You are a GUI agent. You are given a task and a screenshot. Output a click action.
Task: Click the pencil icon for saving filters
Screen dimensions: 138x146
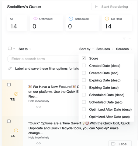click(10, 68)
